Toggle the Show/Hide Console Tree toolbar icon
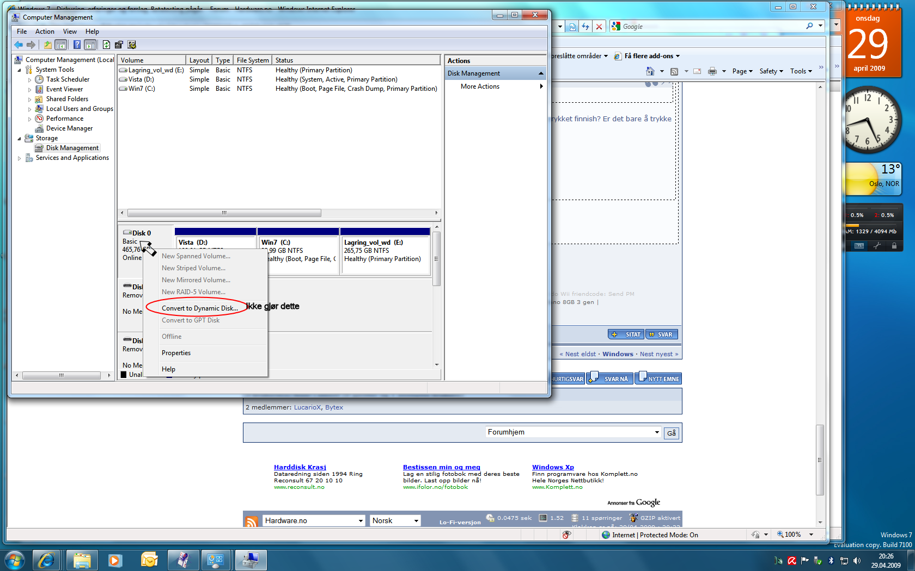 click(x=61, y=45)
